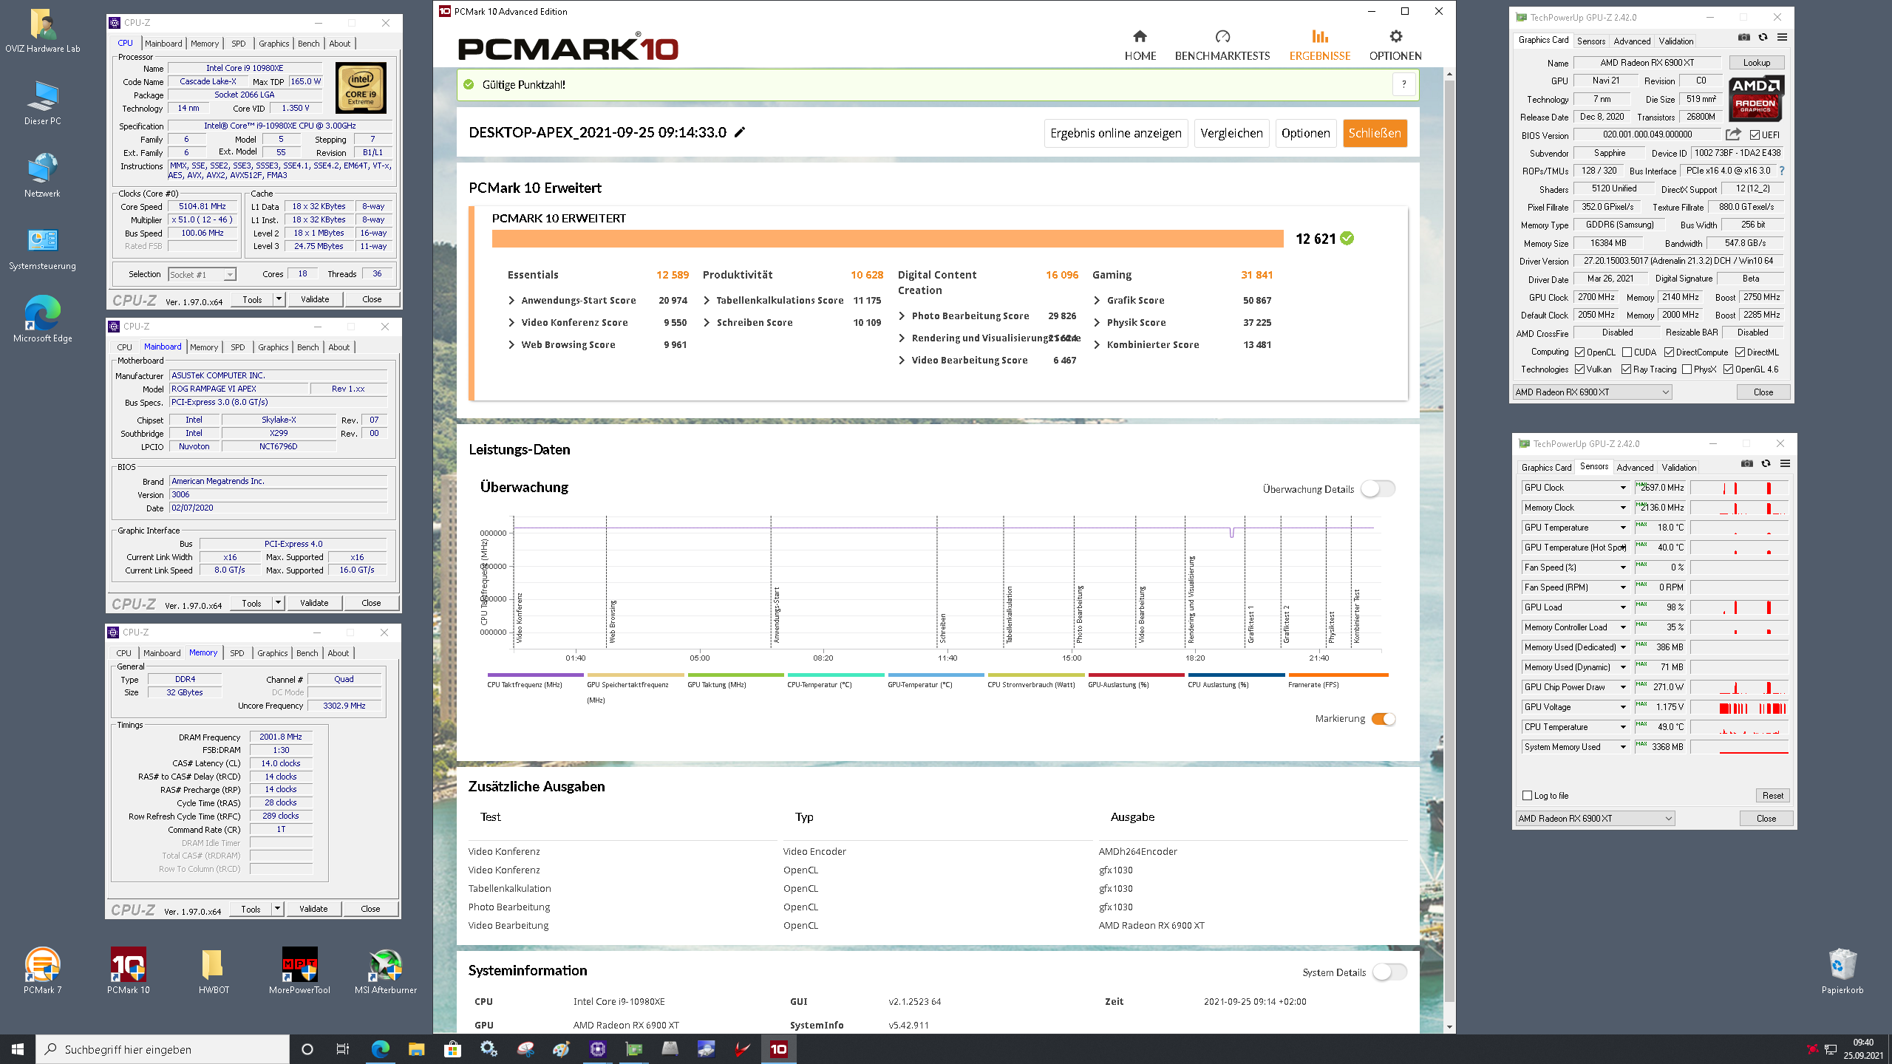
Task: Open ERGEBNISSE in PCMark navigation
Action: pyautogui.click(x=1320, y=44)
